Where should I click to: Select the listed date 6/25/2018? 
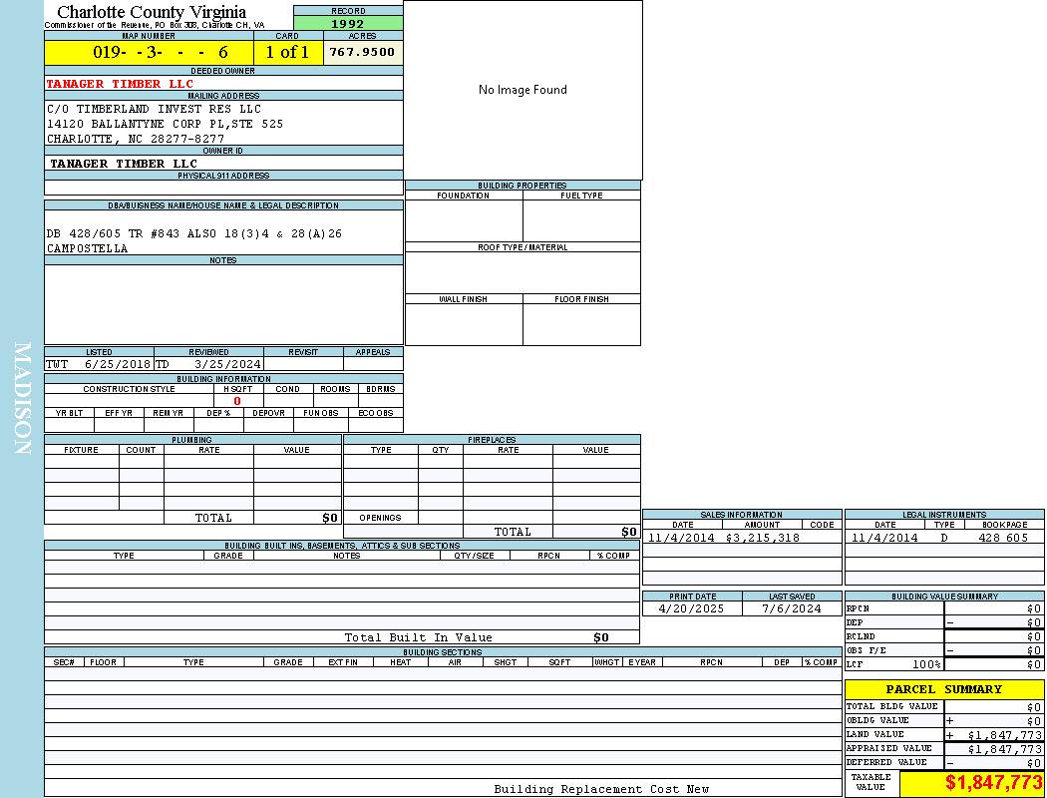coord(117,365)
